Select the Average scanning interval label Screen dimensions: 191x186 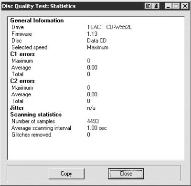point(41,128)
